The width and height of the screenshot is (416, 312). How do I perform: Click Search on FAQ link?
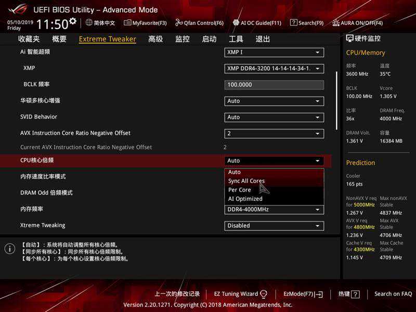[x=394, y=294]
